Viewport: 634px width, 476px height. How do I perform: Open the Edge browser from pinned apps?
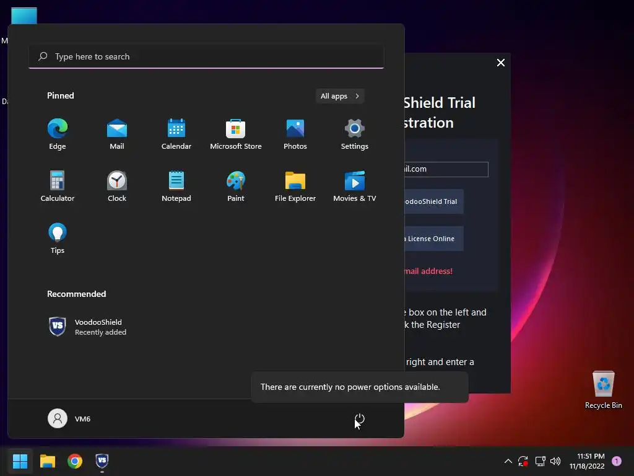(58, 134)
